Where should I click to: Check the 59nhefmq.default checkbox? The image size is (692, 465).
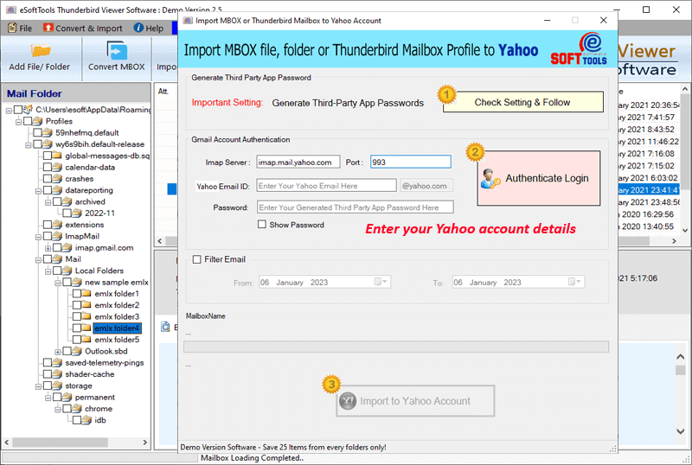point(37,132)
